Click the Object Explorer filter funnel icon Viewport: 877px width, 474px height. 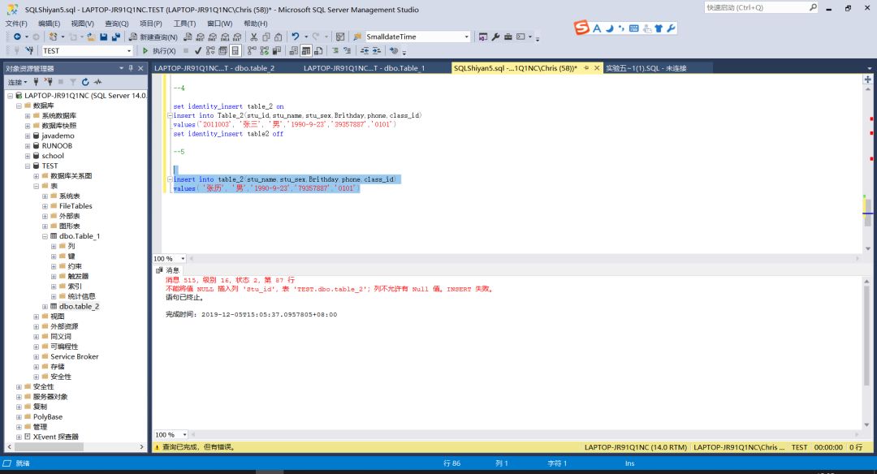(x=73, y=82)
